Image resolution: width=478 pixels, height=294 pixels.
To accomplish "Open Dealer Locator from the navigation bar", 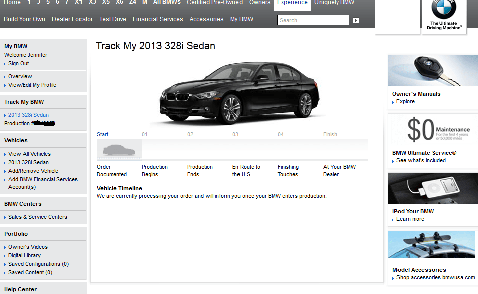I will tap(71, 19).
